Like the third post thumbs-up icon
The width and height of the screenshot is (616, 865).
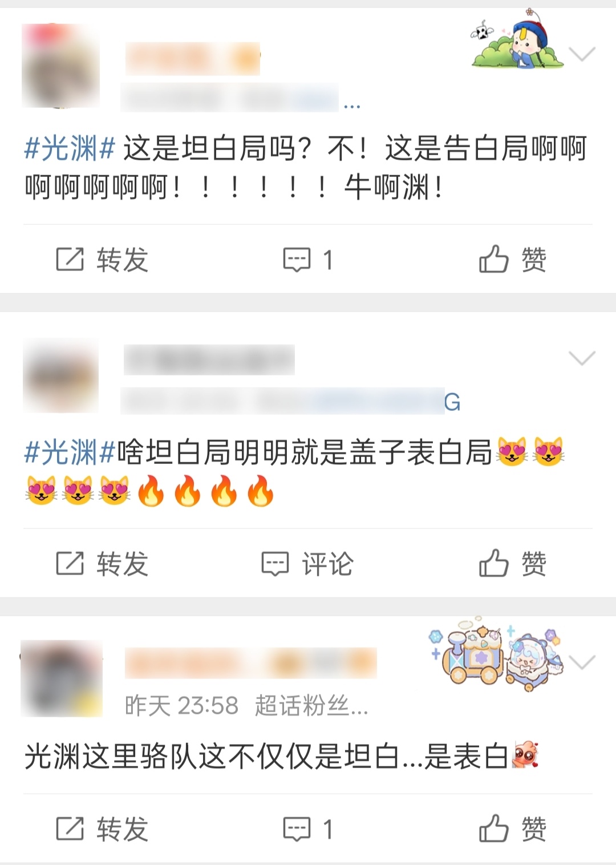(x=494, y=828)
